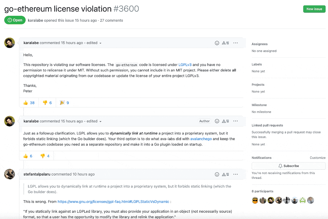The height and width of the screenshot is (219, 328).
Task: Click last participant avatar in list
Action: pyautogui.click(x=311, y=201)
